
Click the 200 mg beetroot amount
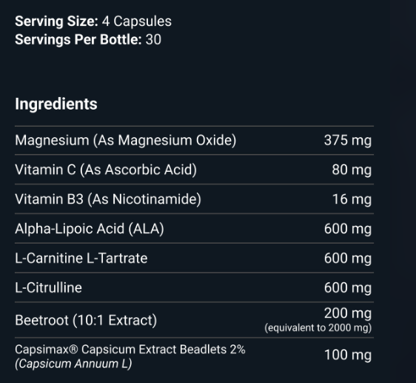pyautogui.click(x=348, y=313)
